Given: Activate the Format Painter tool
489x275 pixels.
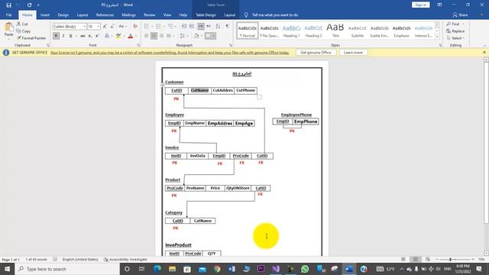Looking at the screenshot, I should [x=31, y=38].
